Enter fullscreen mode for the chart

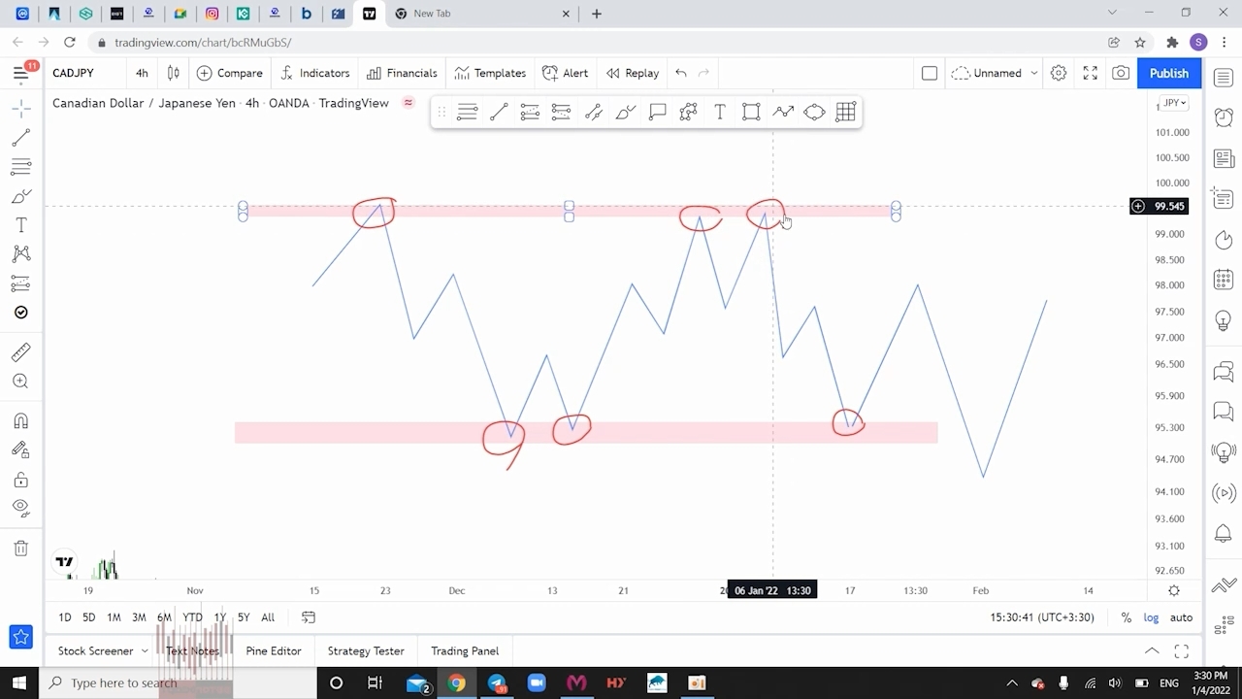1090,73
